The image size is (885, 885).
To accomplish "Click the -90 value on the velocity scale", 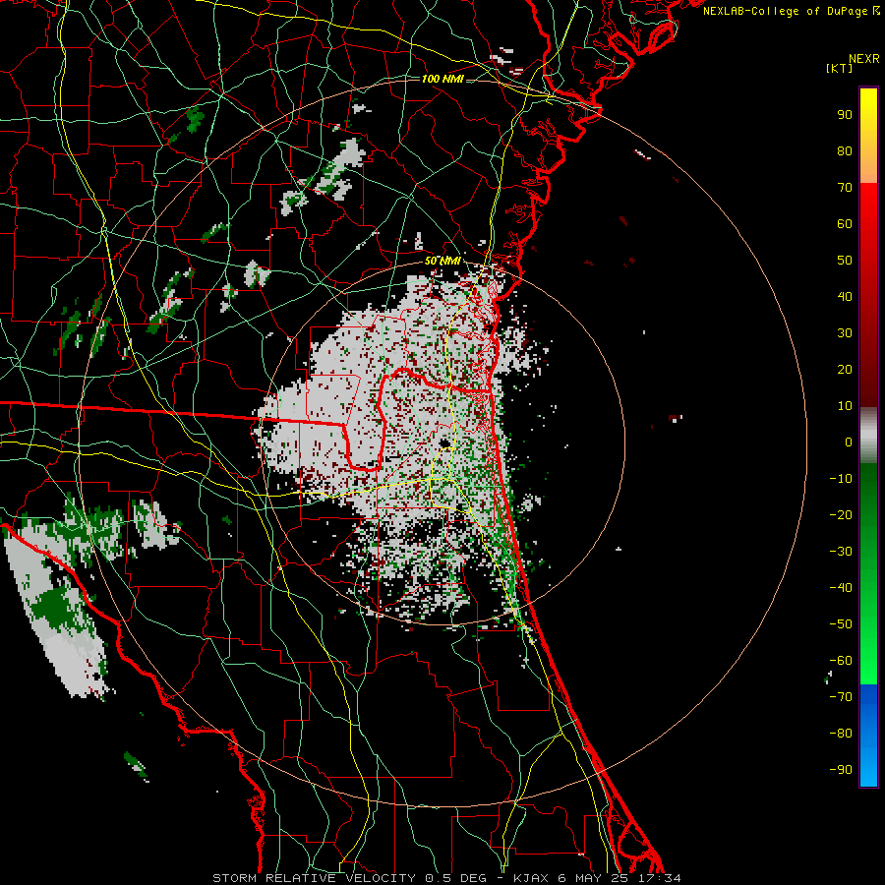I will [x=841, y=770].
